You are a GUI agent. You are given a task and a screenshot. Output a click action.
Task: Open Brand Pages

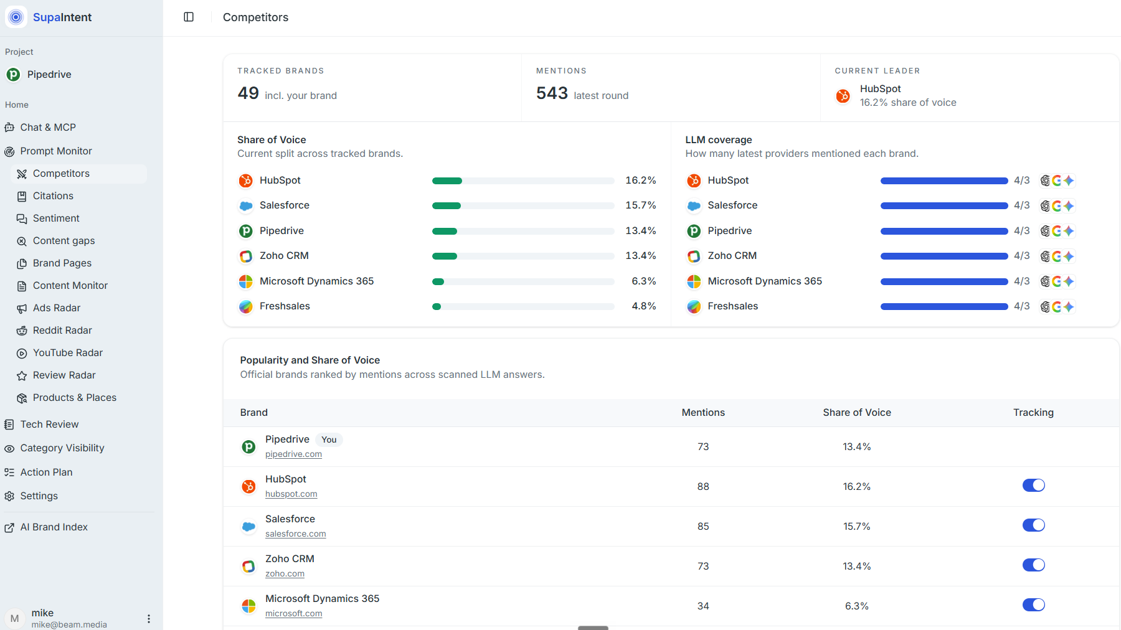(62, 263)
